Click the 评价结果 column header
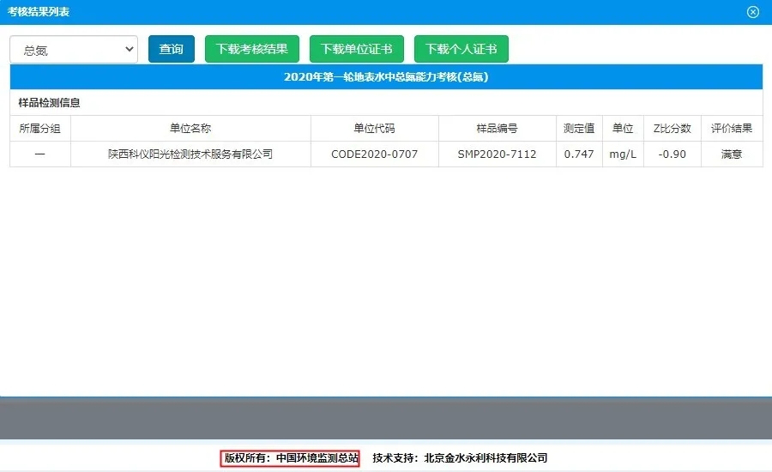This screenshot has height=472, width=772. [x=732, y=129]
